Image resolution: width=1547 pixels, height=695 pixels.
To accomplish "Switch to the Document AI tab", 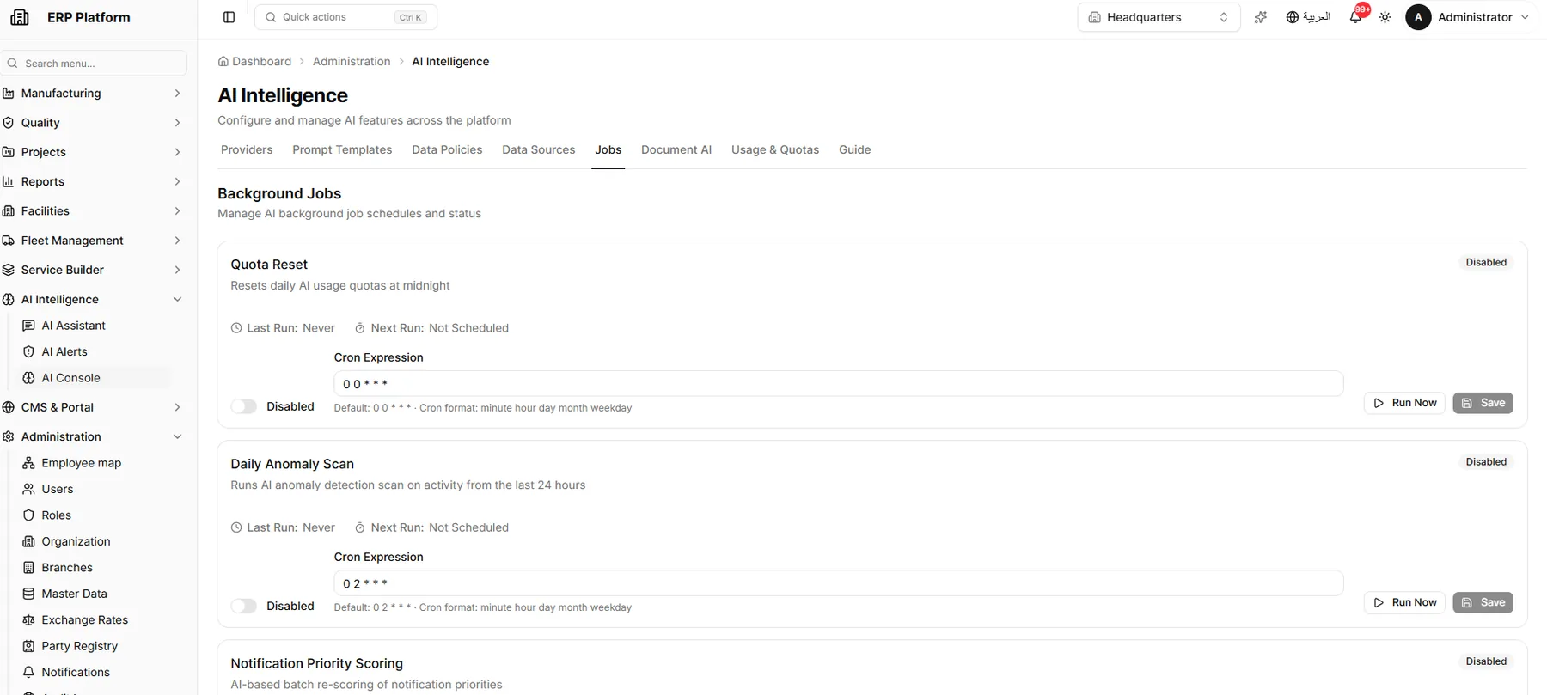I will [x=676, y=149].
